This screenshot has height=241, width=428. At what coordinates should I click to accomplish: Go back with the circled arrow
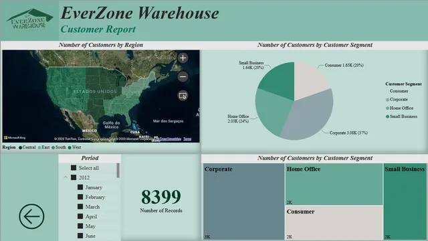tap(31, 216)
